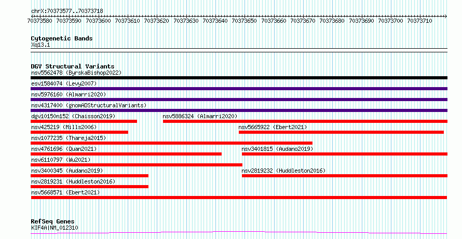Click the 70373680 ruler tick label
The width and height of the screenshot is (462, 239).
332,21
